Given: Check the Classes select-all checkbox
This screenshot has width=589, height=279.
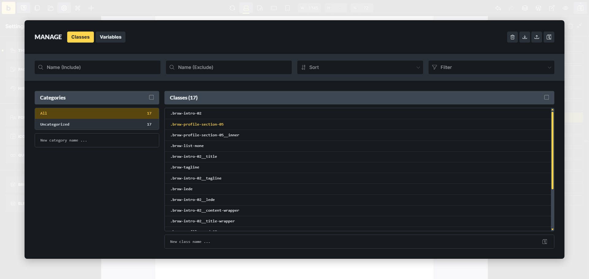Looking at the screenshot, I should tap(546, 97).
